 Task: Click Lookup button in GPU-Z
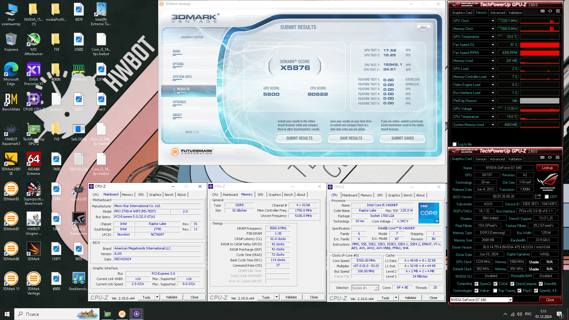[x=547, y=168]
